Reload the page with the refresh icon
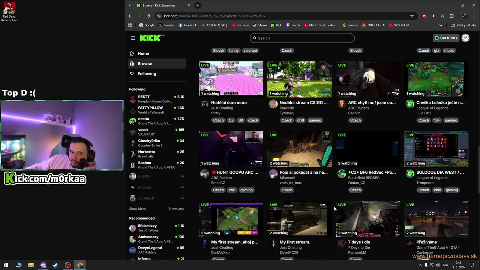This screenshot has width=480, height=270. 148,16
